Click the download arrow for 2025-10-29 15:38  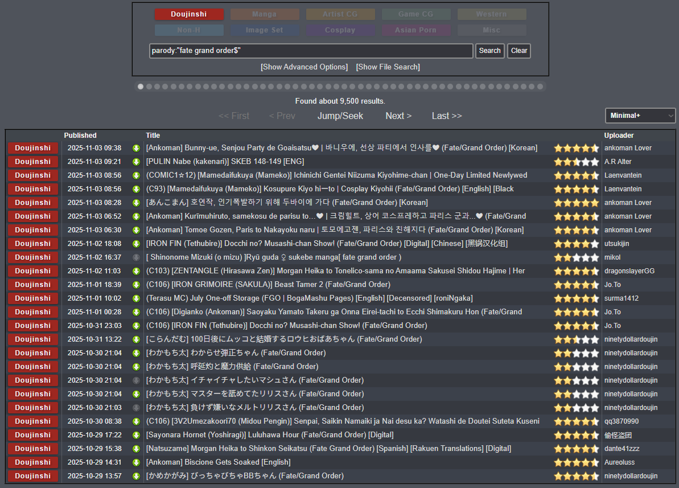pyautogui.click(x=136, y=449)
